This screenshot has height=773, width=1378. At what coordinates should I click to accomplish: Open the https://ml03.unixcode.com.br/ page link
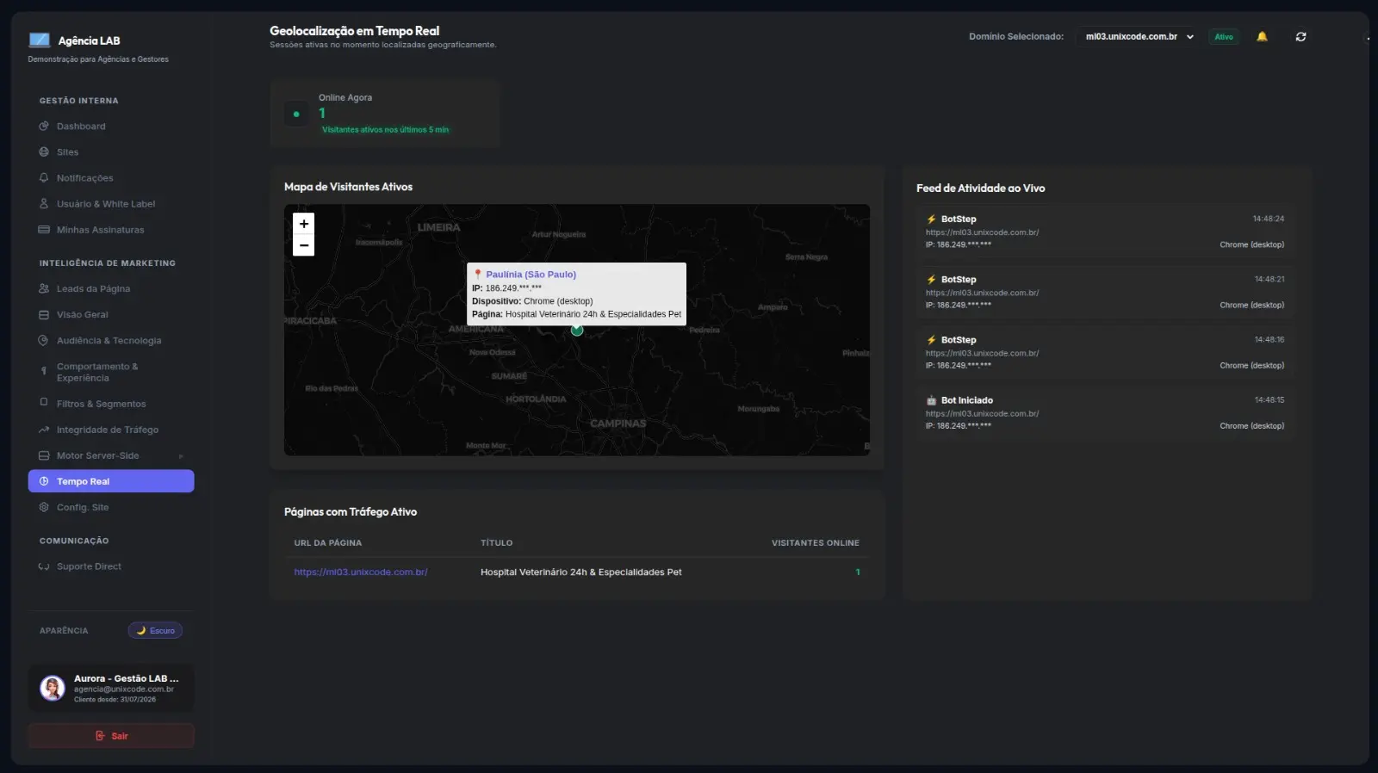pos(361,572)
